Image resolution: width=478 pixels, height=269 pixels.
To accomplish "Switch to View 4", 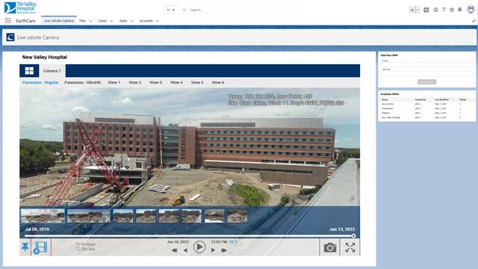I will [176, 82].
